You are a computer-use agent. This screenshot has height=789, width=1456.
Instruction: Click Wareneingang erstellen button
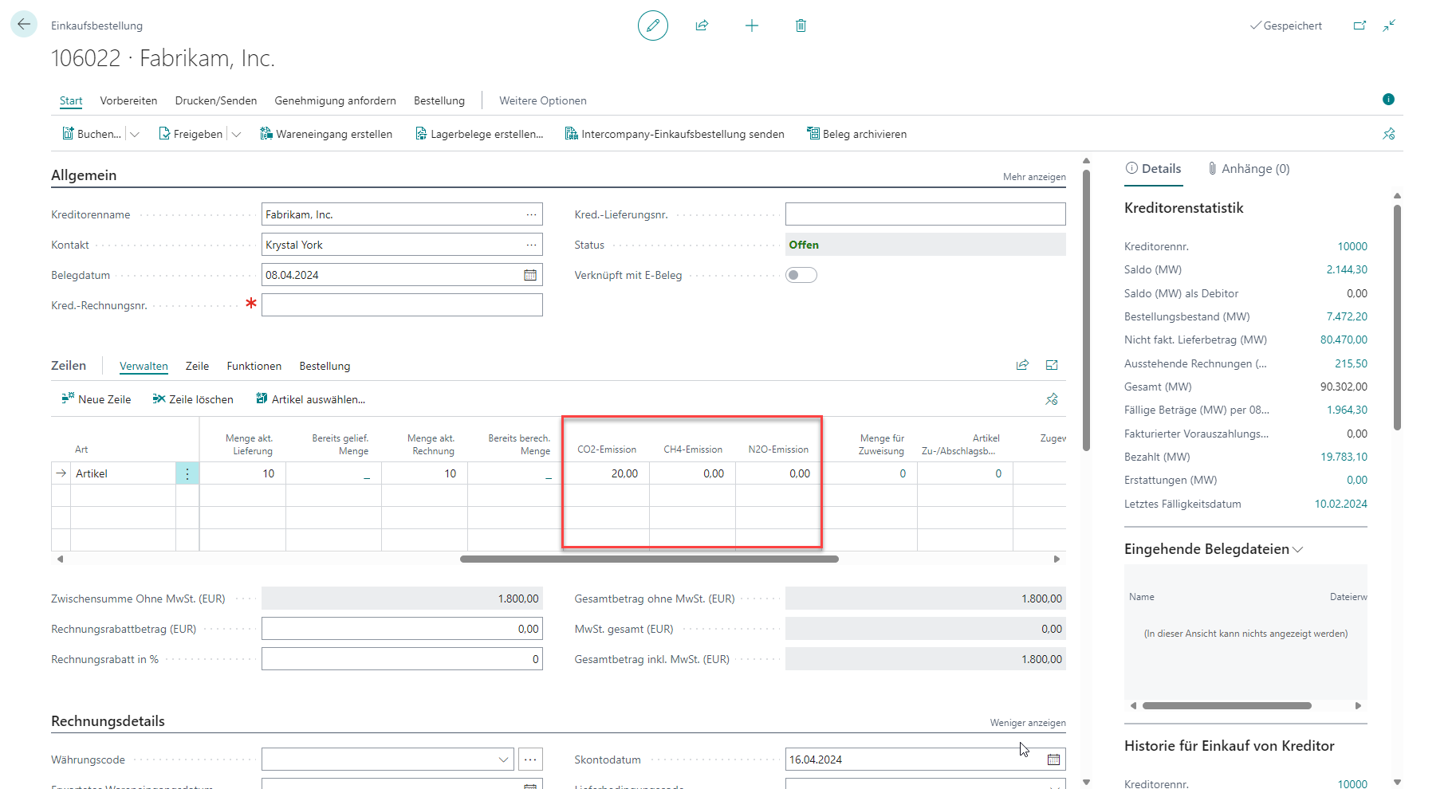326,134
